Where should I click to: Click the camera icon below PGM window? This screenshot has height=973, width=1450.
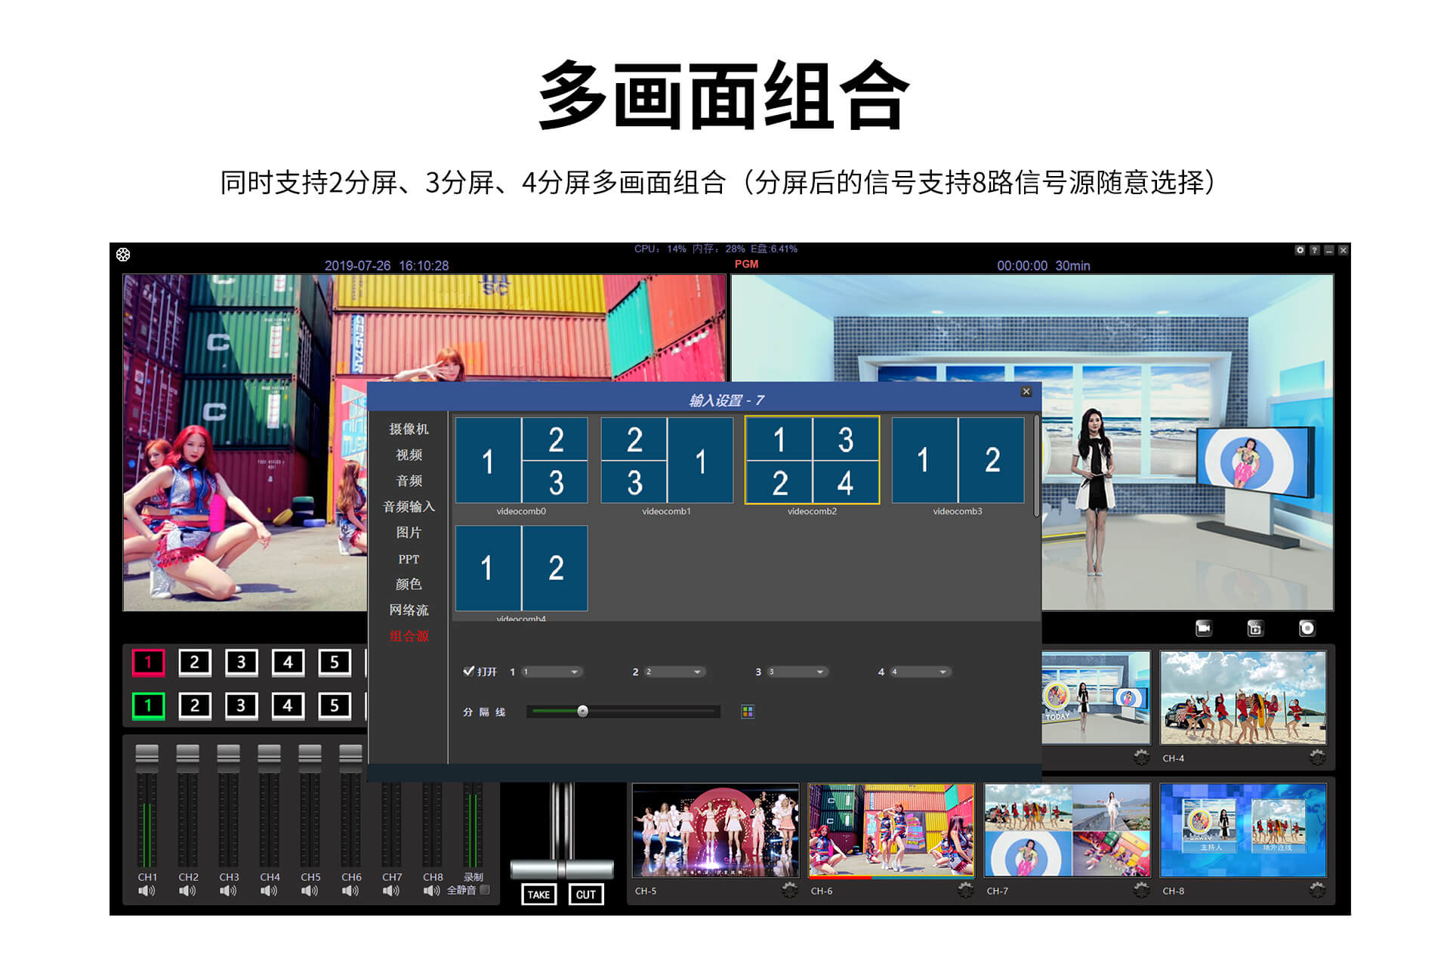[x=1204, y=628]
